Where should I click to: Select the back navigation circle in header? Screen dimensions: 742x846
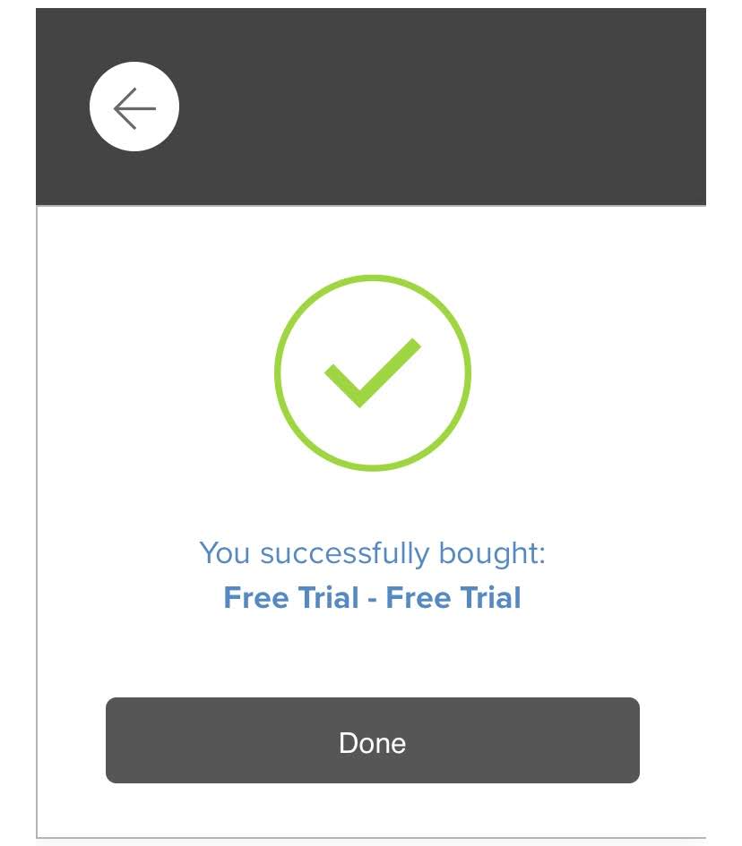tap(134, 107)
